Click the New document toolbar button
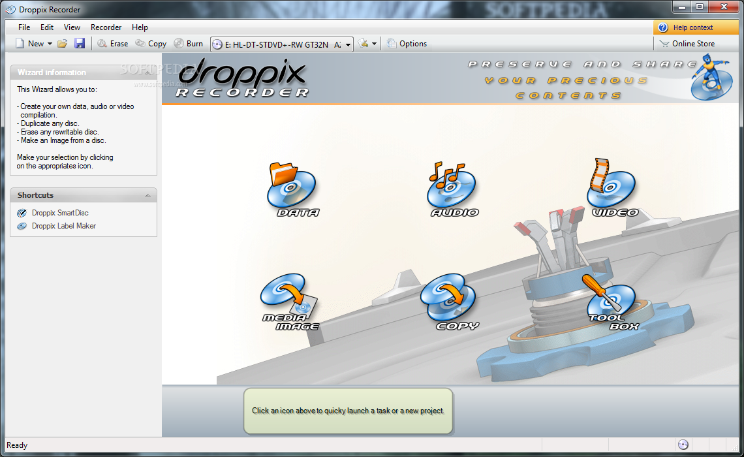The width and height of the screenshot is (744, 457). coord(30,44)
